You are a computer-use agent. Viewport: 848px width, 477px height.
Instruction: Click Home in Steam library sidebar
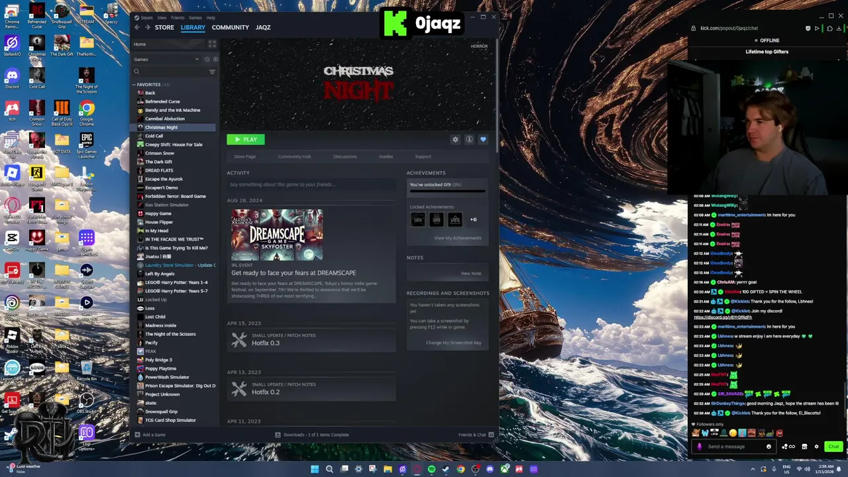[x=140, y=44]
